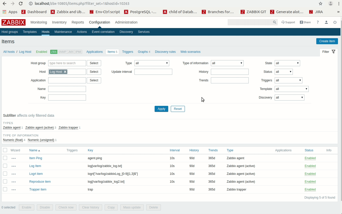Viewport: 342px width, 214px height.
Task: Open the State dropdown
Action: click(287, 63)
